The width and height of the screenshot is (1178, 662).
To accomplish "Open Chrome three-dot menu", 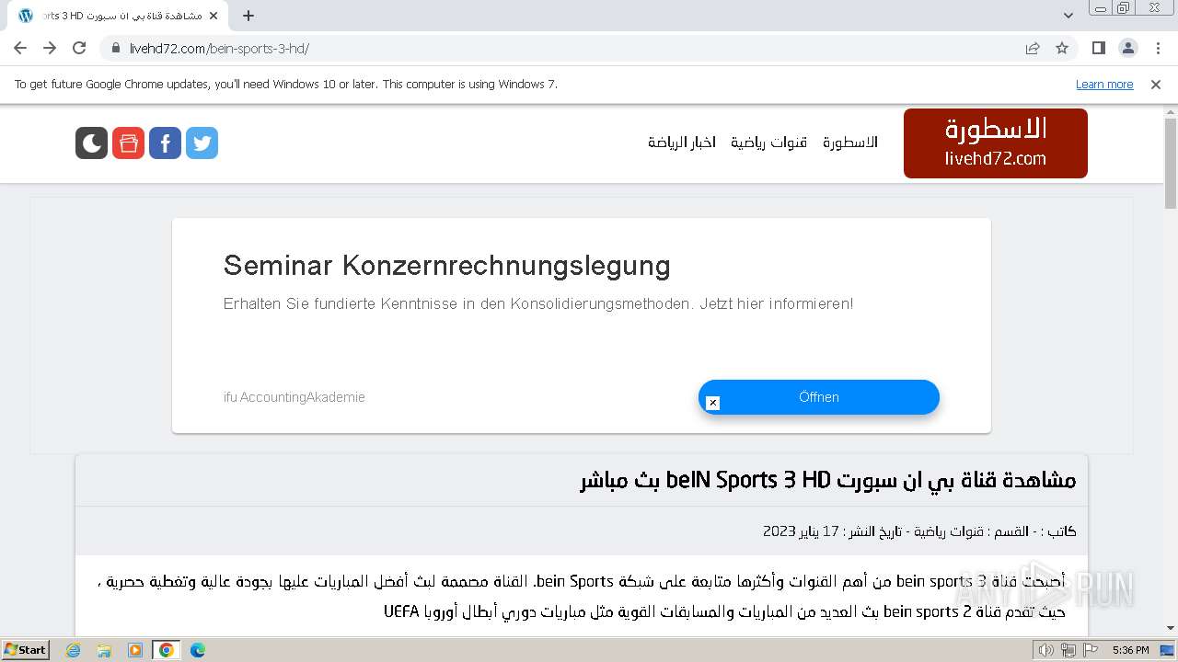I will (1158, 48).
